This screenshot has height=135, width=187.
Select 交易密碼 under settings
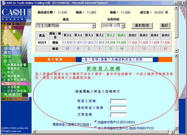[x=13, y=87]
